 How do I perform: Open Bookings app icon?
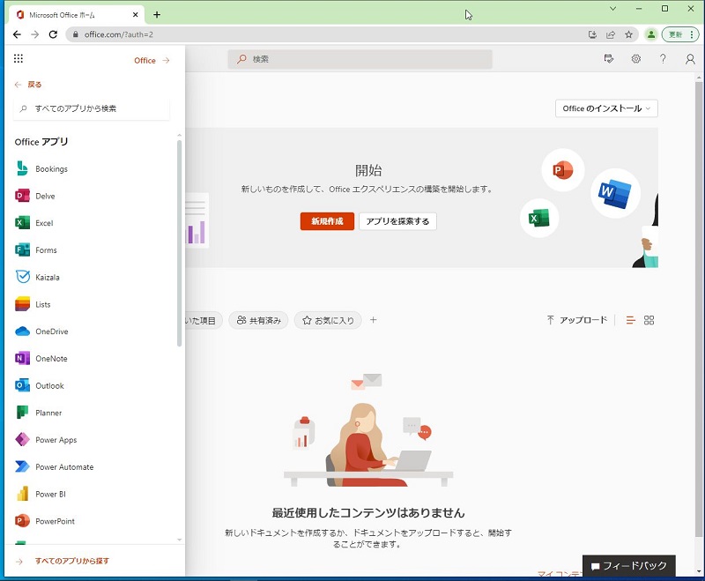[23, 168]
